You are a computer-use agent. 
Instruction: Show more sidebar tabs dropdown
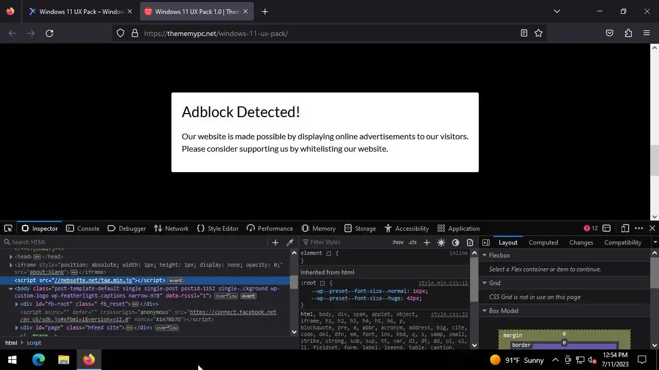tap(655, 242)
